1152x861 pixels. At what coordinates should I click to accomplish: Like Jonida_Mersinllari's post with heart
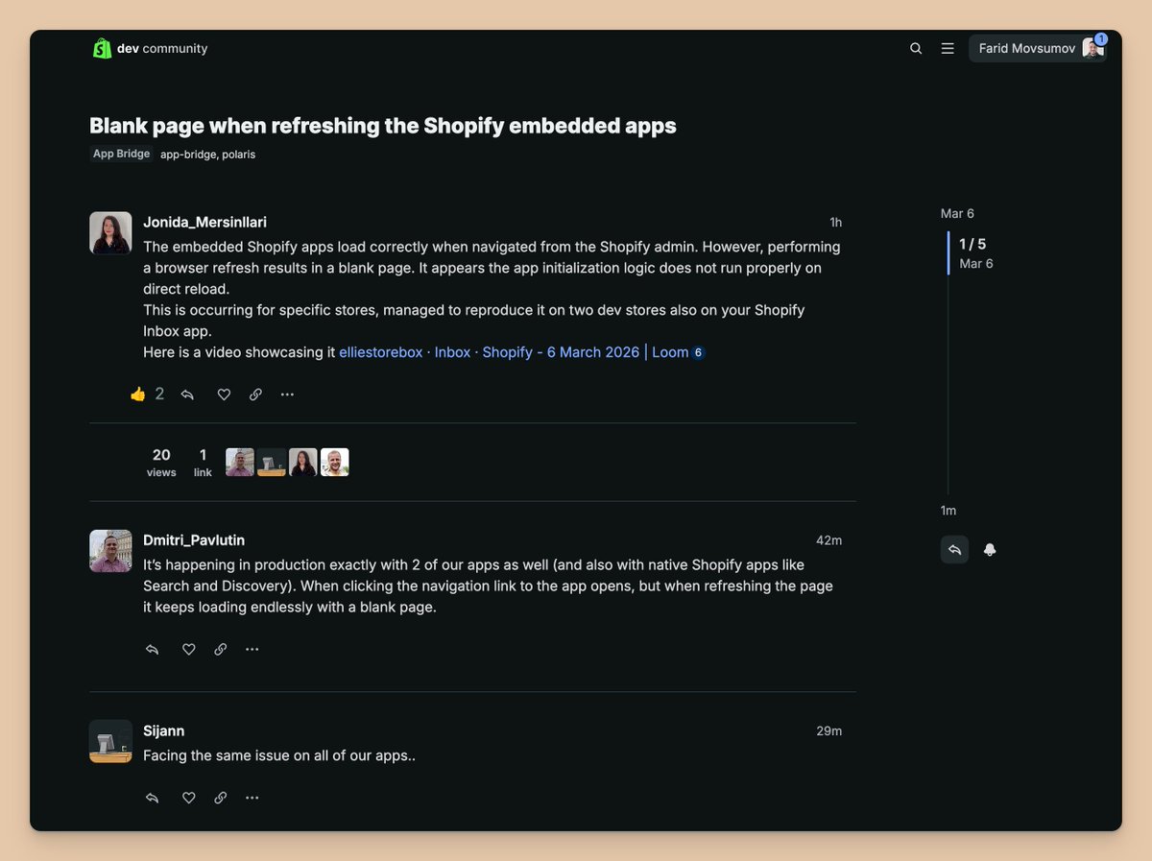pos(224,395)
